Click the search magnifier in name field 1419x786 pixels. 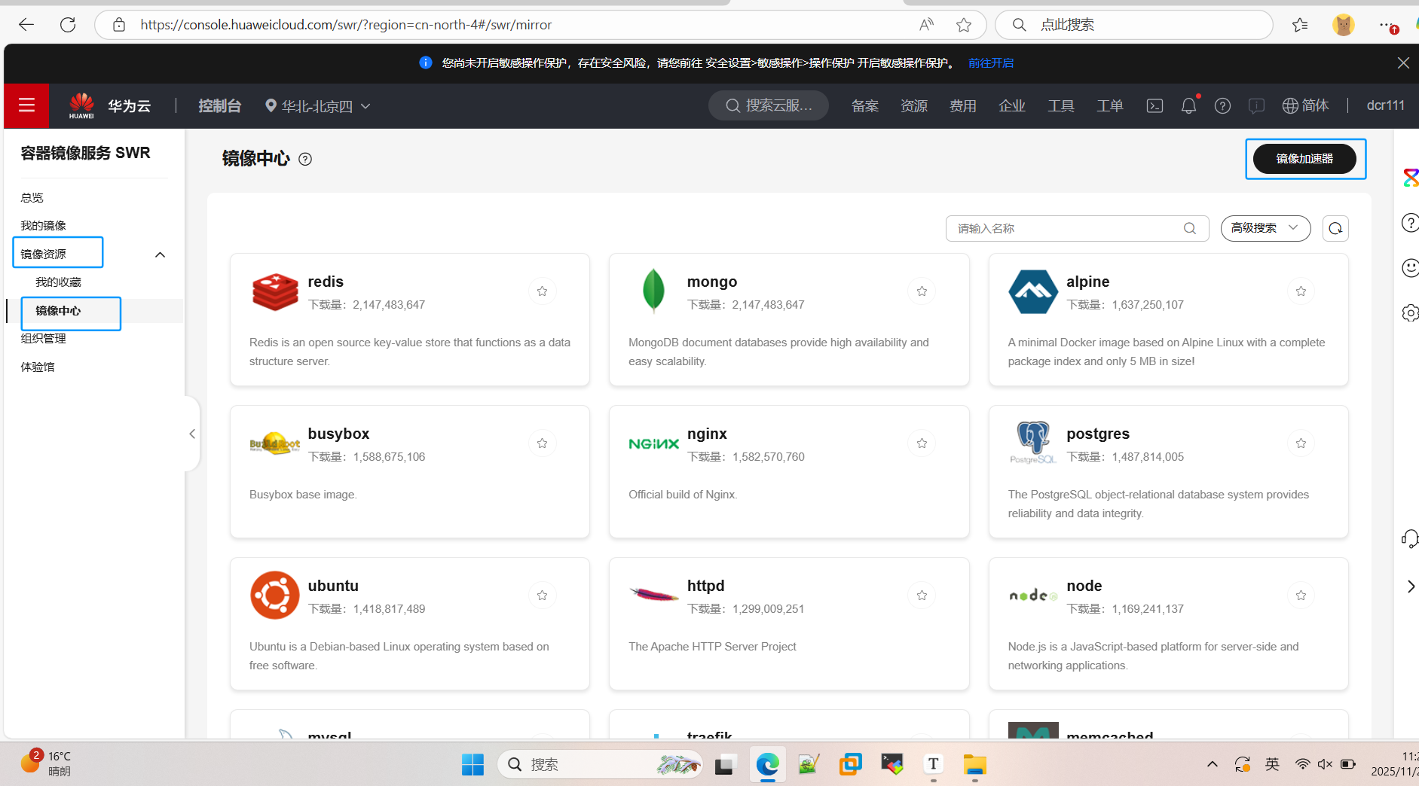(1190, 228)
